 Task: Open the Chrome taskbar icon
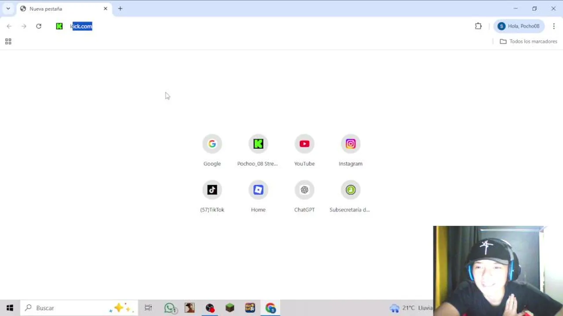point(271,308)
